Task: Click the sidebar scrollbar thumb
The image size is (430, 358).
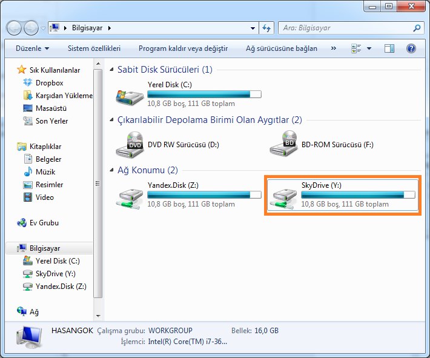Action: pos(98,184)
